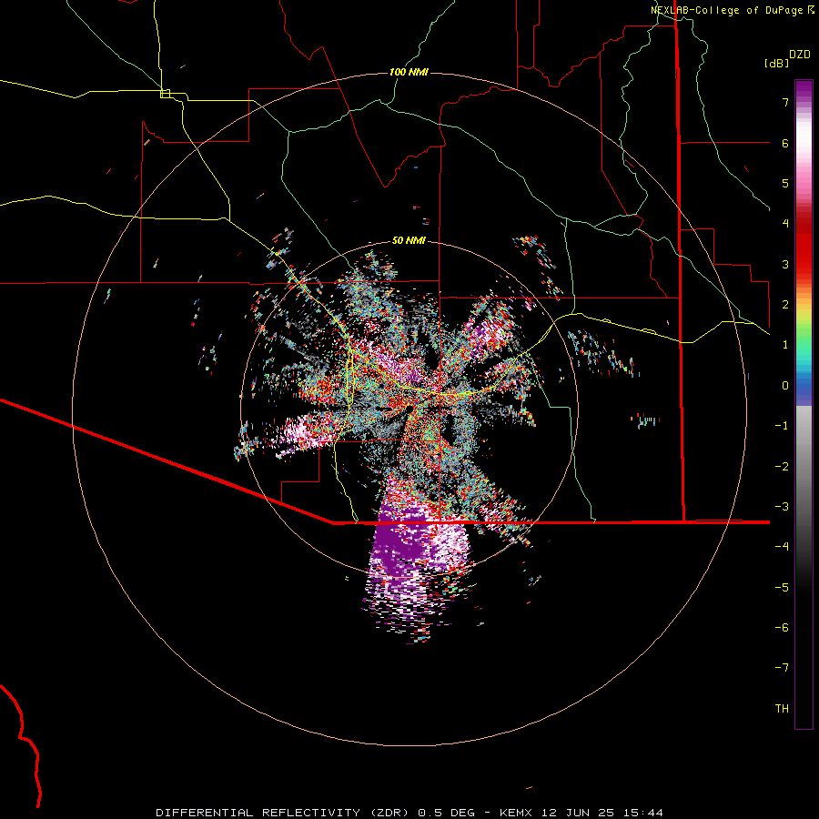819x819 pixels.
Task: Click the -5 value on the legend
Action: point(782,588)
